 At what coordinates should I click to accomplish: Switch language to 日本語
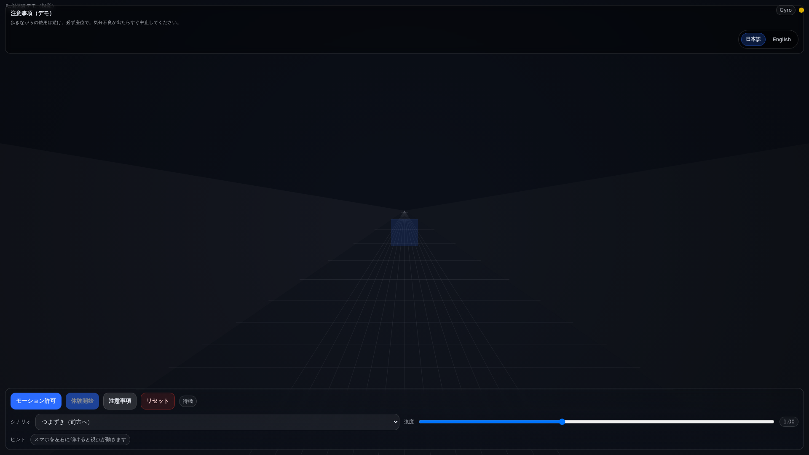click(753, 40)
